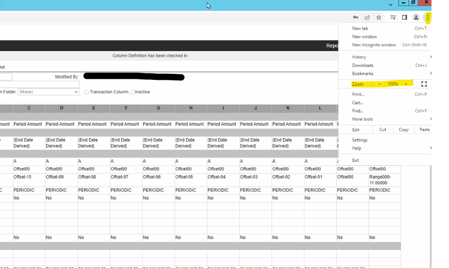Choose Print... from the menu

point(385,94)
